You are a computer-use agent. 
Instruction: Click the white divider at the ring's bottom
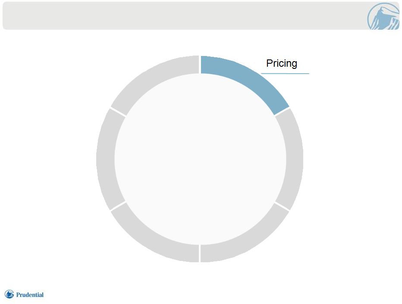(x=200, y=253)
